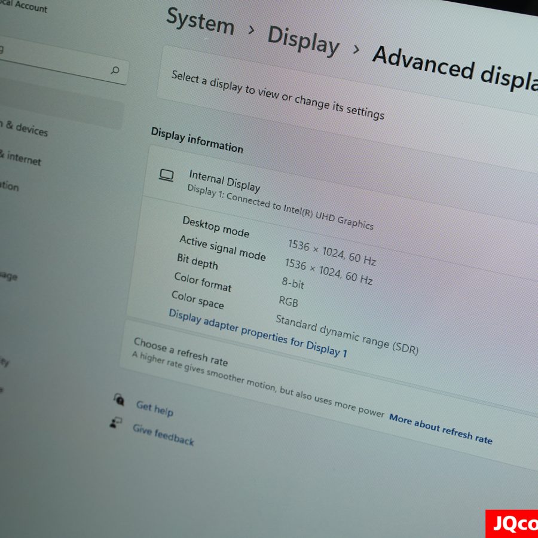Open Display adapter properties for Display 1
The width and height of the screenshot is (538, 538).
pos(258,333)
